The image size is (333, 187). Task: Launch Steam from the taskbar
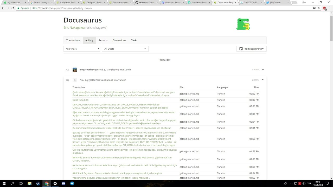click(38, 183)
